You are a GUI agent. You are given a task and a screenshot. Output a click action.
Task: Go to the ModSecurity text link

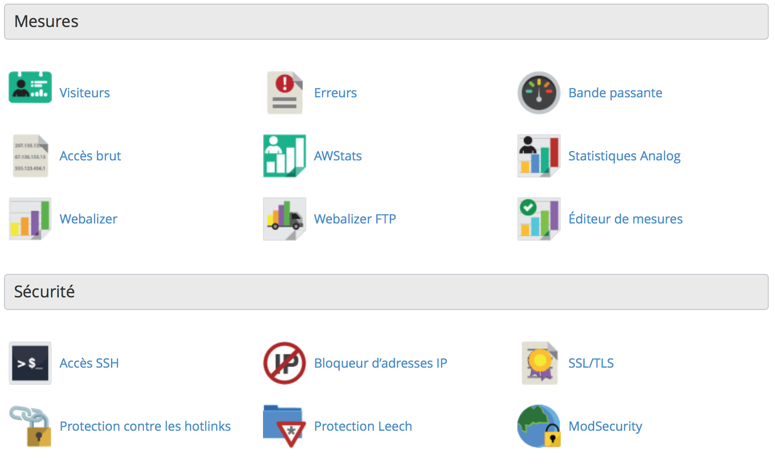[605, 426]
